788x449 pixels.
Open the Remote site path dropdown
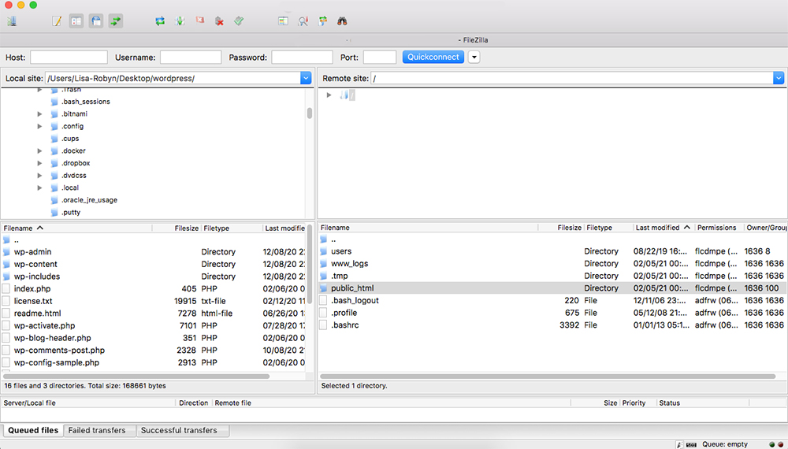(x=779, y=78)
